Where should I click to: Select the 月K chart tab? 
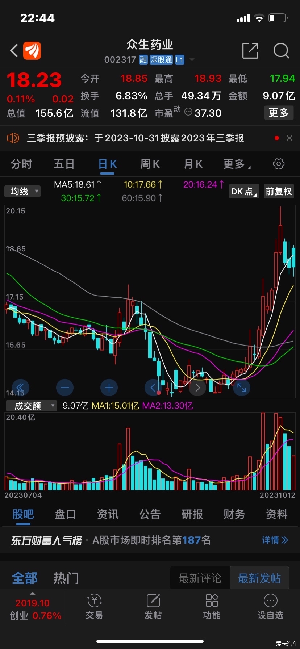tap(193, 164)
